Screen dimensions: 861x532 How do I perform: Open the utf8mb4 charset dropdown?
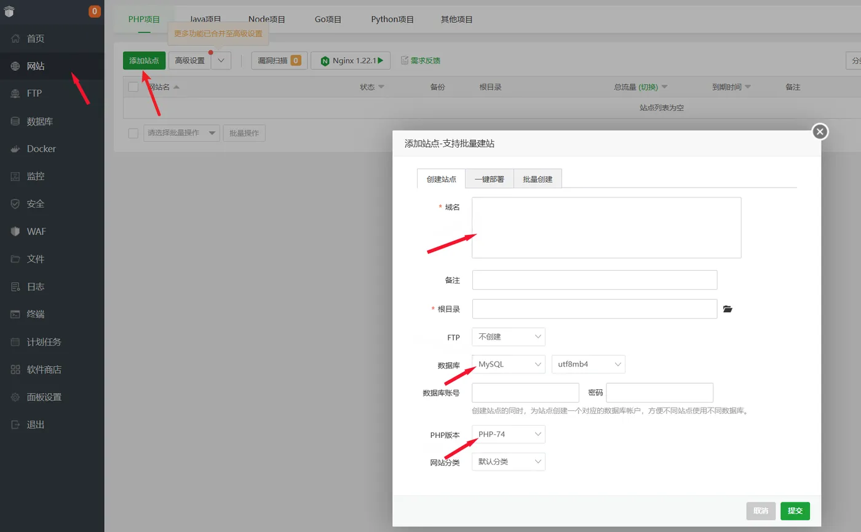click(589, 364)
